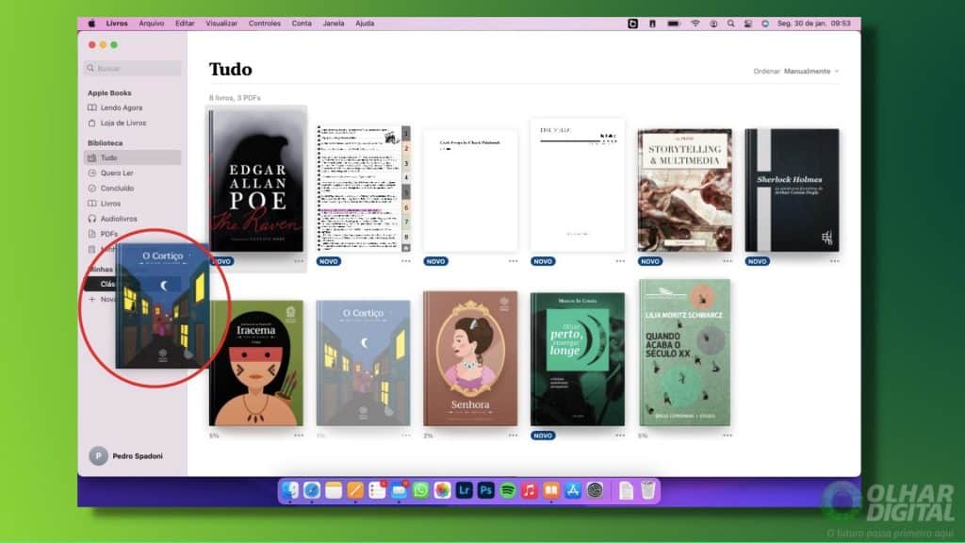The image size is (965, 543).
Task: Open the Storytelling & Multimedia book
Action: click(x=684, y=190)
